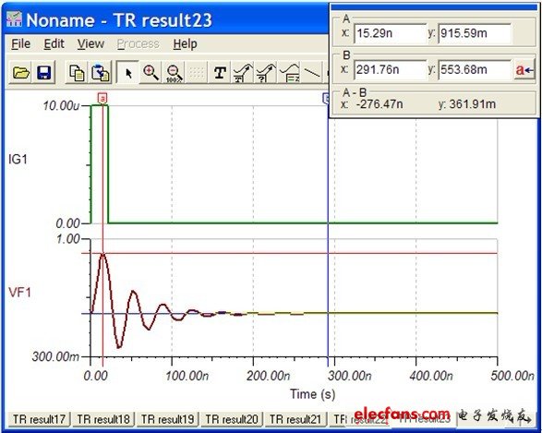542x433 pixels.
Task: Toggle the dotted grid icon
Action: (x=197, y=73)
